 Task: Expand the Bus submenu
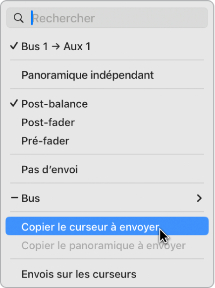point(107,198)
